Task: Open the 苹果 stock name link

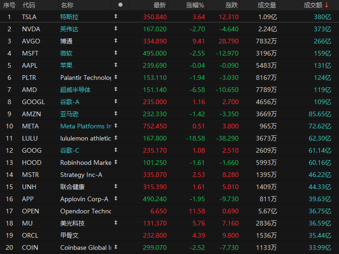Action: click(66, 65)
